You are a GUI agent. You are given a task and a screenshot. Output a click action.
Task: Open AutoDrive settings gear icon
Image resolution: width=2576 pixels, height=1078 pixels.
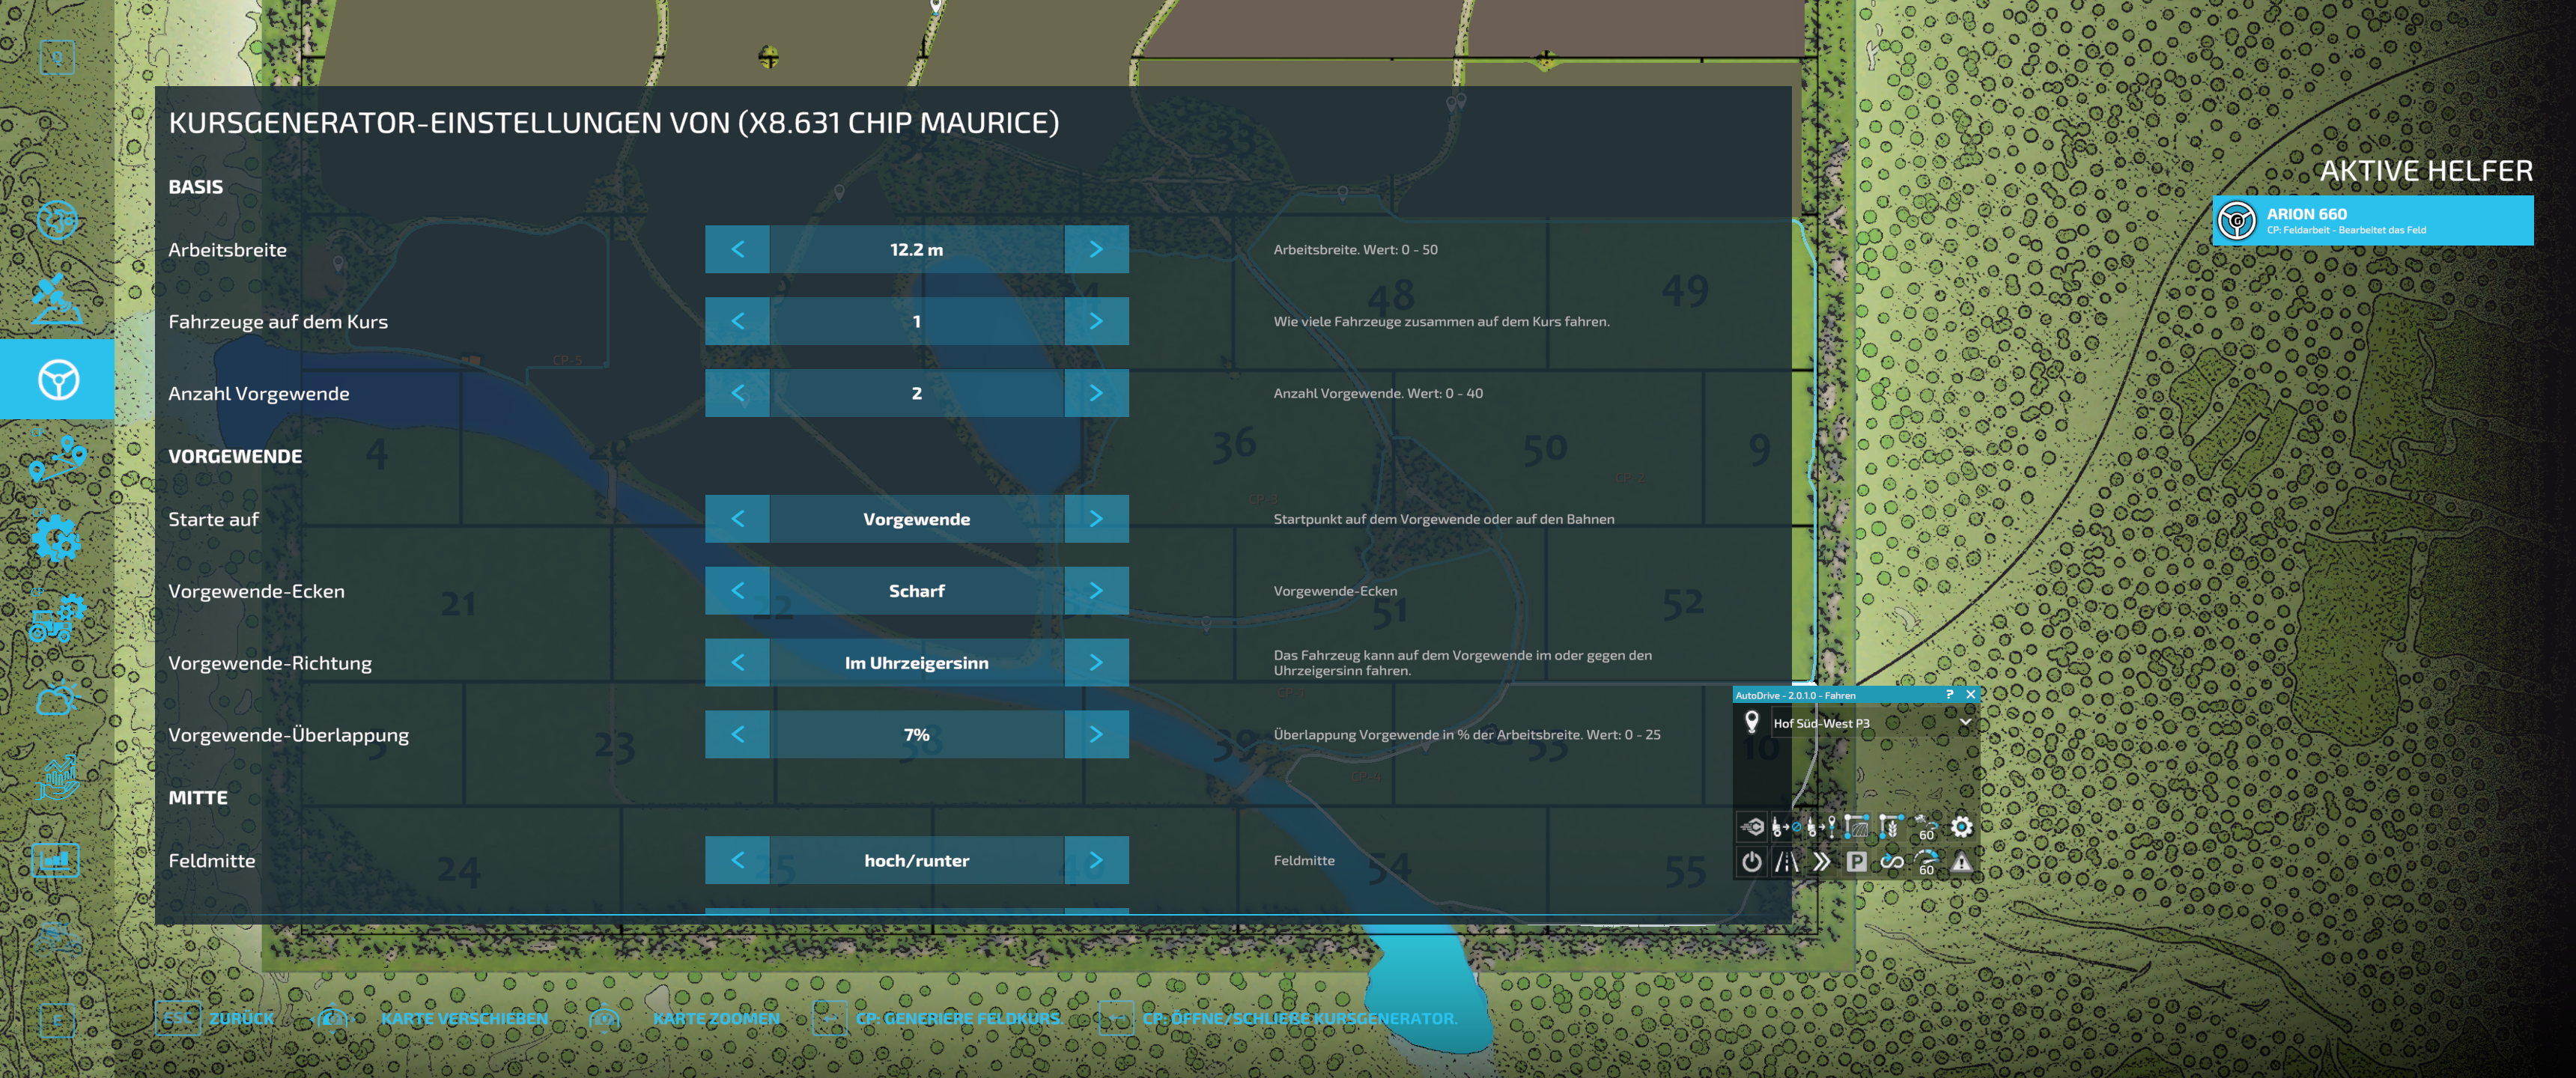(x=1961, y=827)
